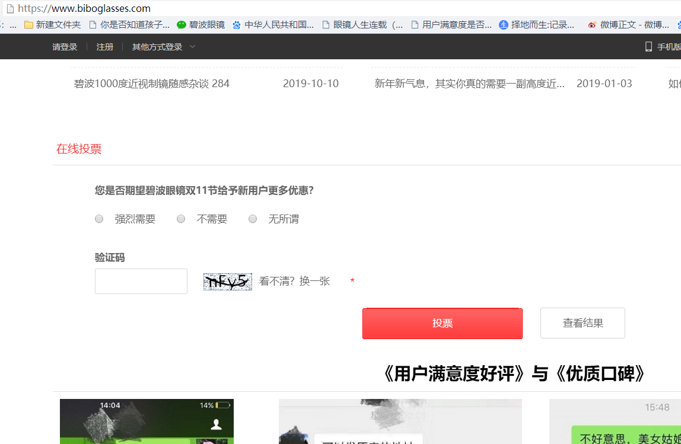Select the 强烈需要 radio option

click(x=99, y=219)
